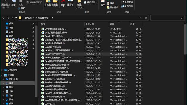
Task: Select 音乐 in the navigation pane
Action: [10, 99]
